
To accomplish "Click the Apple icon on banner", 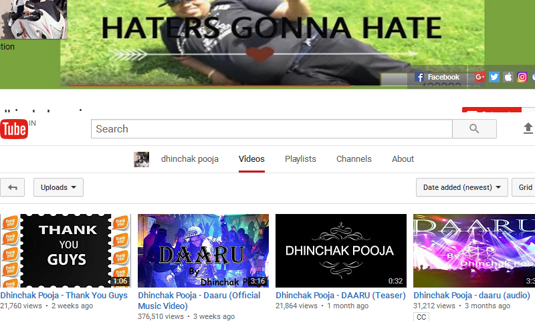I will (508, 77).
